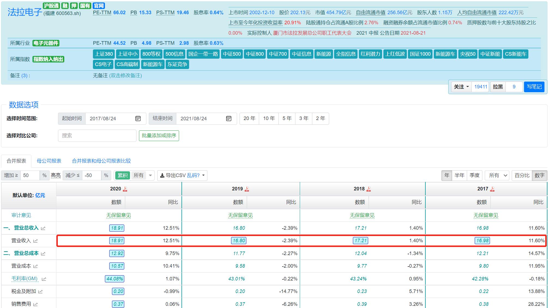Screen dimensions: 551x308
Task: Open the 2020 annual report PDF icon
Action: click(125, 189)
